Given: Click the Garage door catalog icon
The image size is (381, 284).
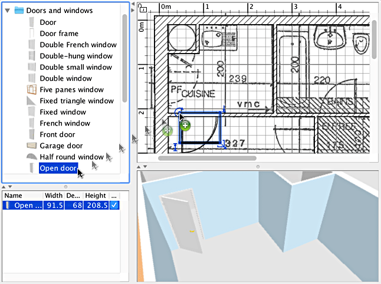Looking at the screenshot, I should 32,146.
